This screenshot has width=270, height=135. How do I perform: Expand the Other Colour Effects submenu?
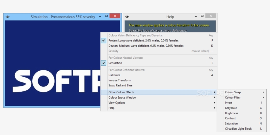(121, 92)
